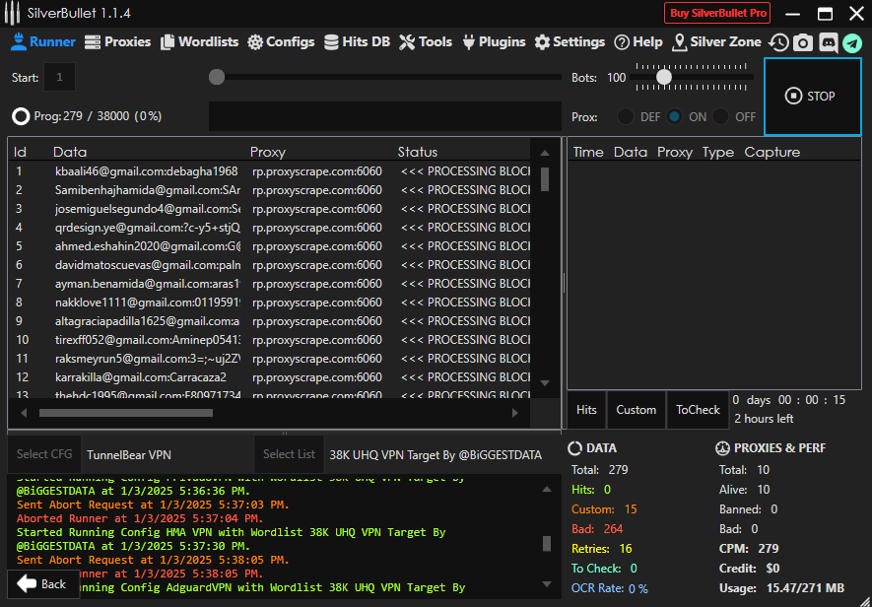Open the Hits DB database icon
Viewport: 872px width, 607px height.
click(x=330, y=42)
